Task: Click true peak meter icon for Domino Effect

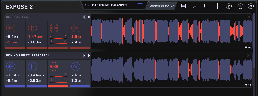Action: click(x=32, y=28)
